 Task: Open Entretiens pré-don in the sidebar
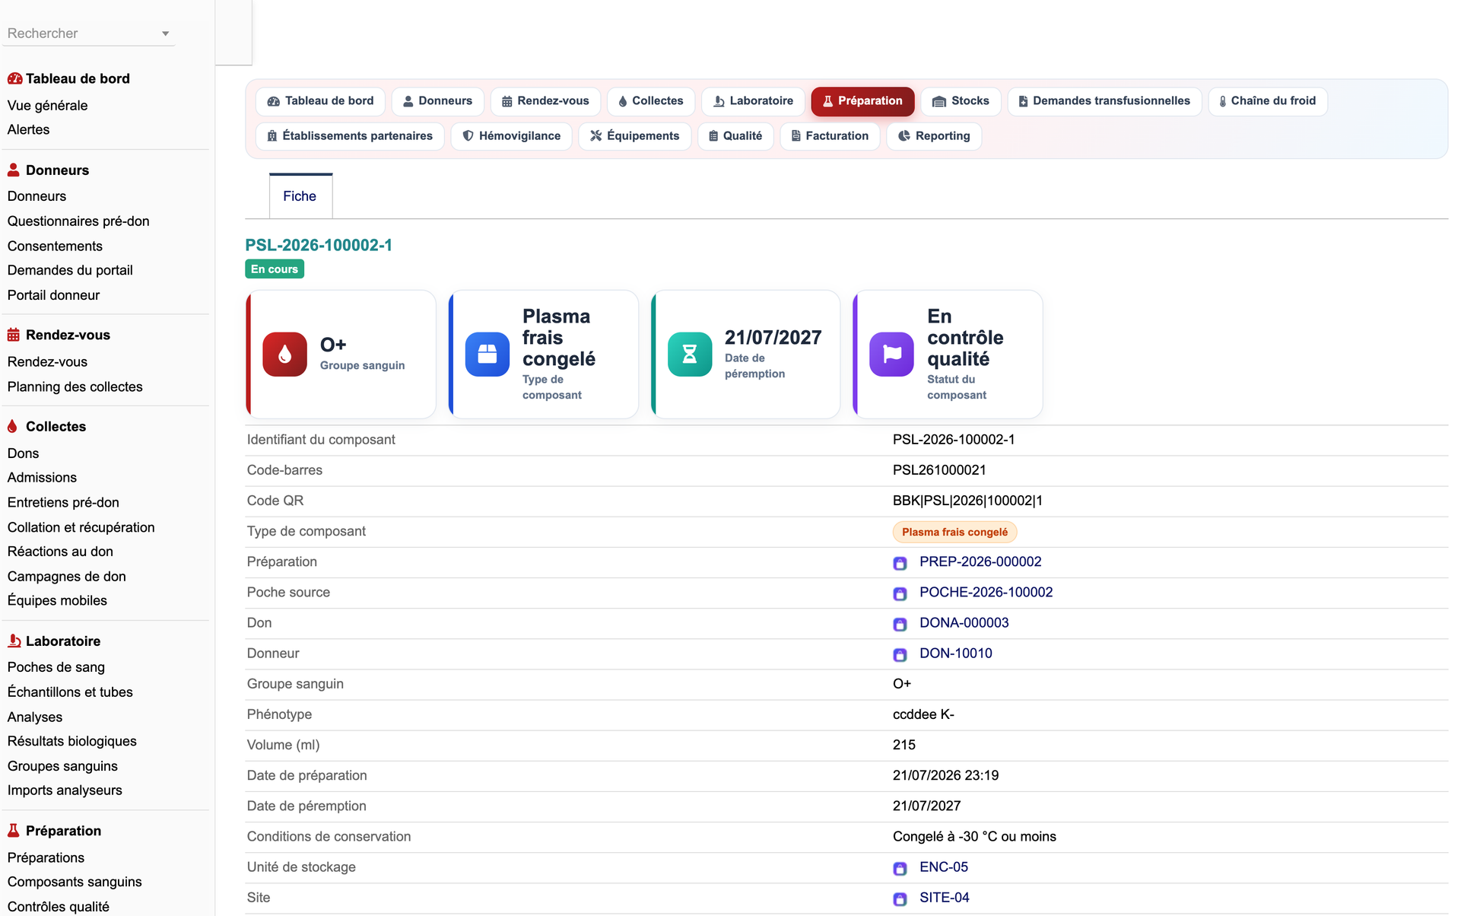pos(63,502)
